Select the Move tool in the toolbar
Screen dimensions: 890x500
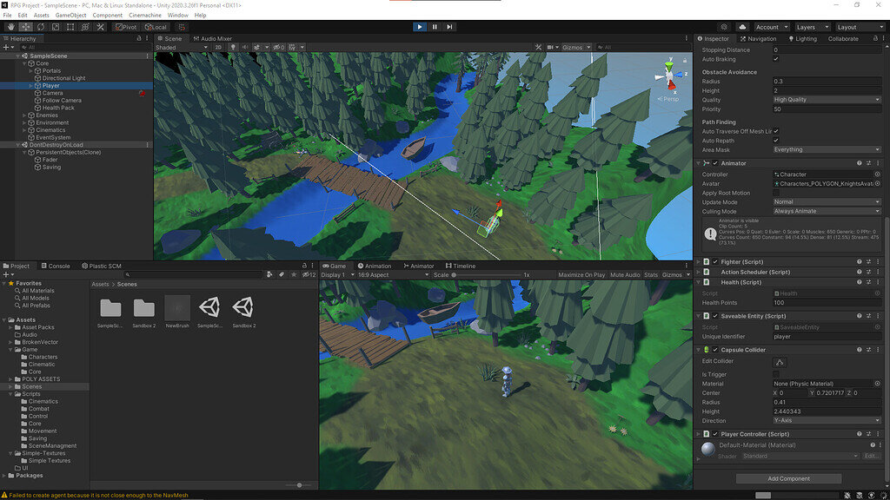click(25, 27)
